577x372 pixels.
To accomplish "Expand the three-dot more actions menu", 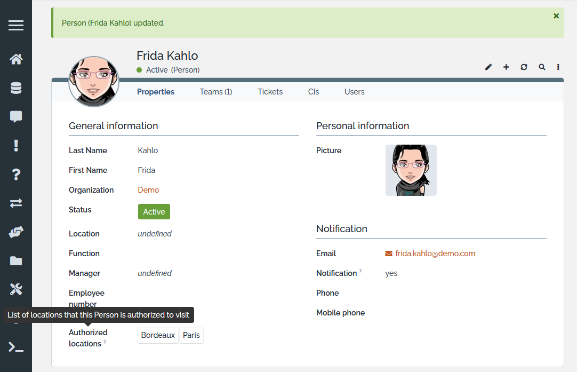I will coord(558,67).
